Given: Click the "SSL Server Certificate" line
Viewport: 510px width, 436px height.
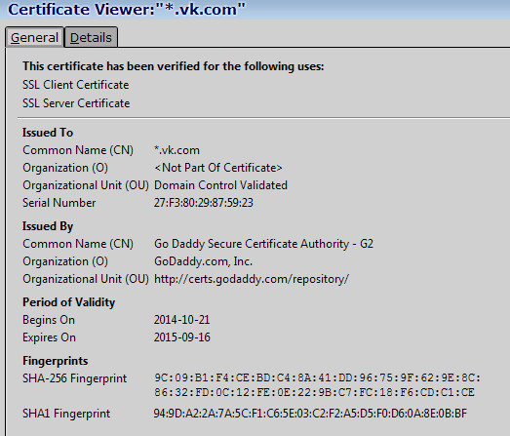Looking at the screenshot, I should point(76,103).
